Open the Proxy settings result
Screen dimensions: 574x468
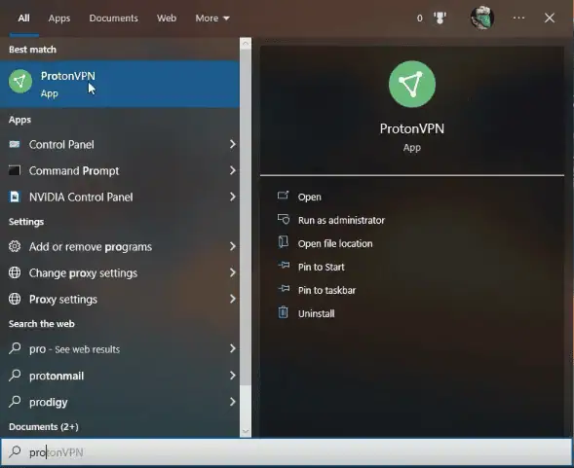tap(120, 299)
